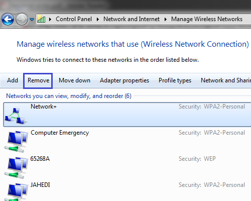Go to Network and Internet breadcrumb
Image resolution: width=251 pixels, height=201 pixels.
click(x=132, y=19)
